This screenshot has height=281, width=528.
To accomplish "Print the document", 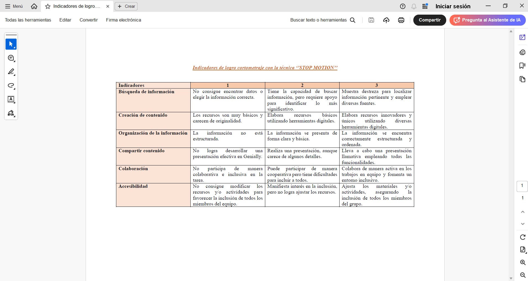I will pyautogui.click(x=401, y=20).
